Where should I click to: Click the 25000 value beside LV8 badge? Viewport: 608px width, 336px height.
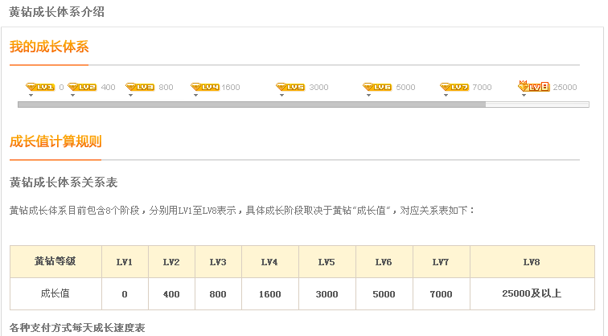(565, 87)
